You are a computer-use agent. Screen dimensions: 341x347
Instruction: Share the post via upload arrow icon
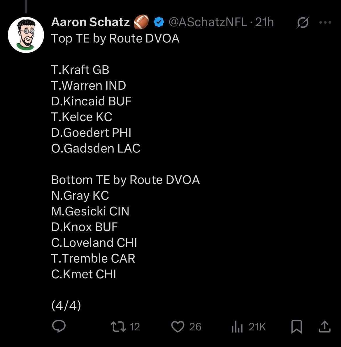[324, 326]
